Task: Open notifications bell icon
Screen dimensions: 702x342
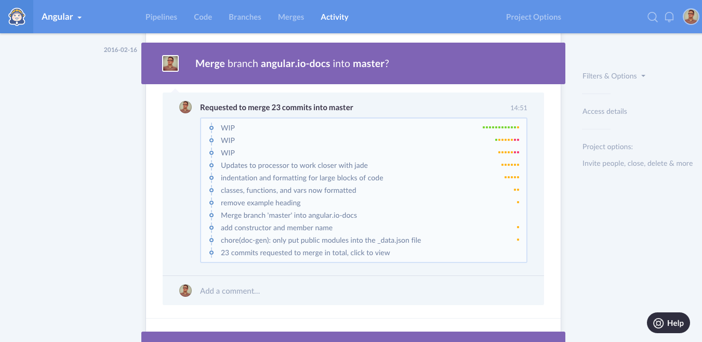Action: [669, 17]
